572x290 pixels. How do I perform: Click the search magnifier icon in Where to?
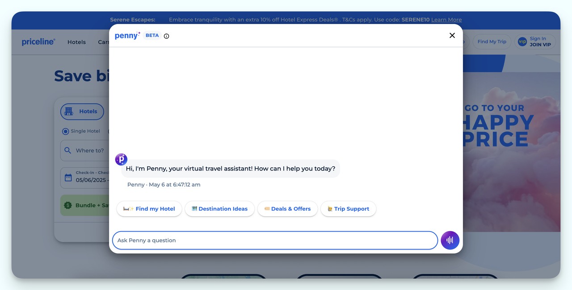point(68,150)
